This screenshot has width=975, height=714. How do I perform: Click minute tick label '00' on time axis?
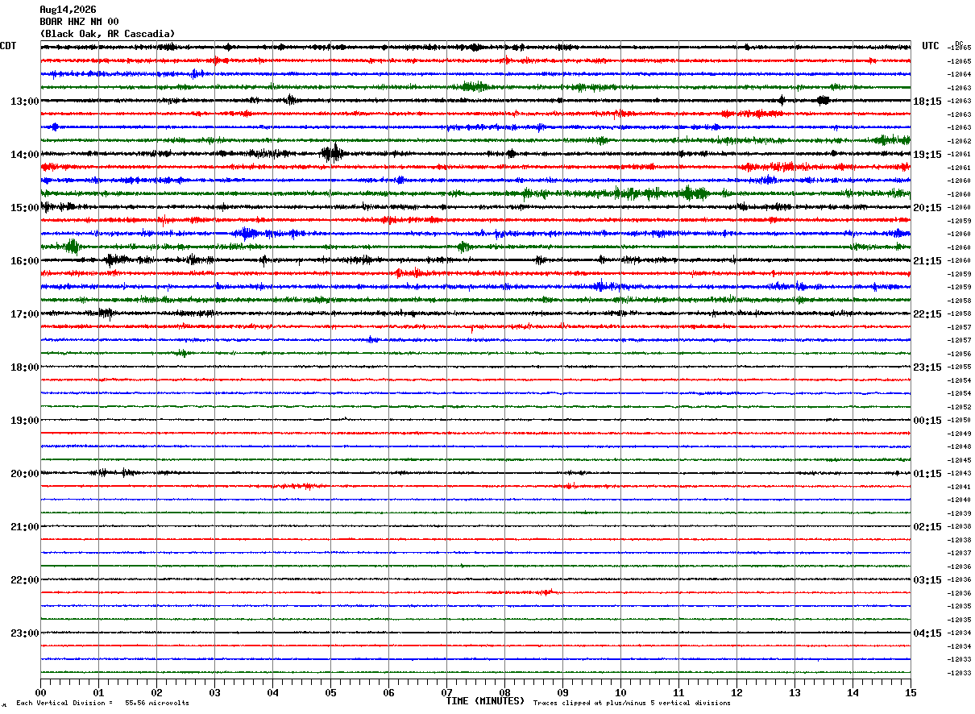click(40, 692)
